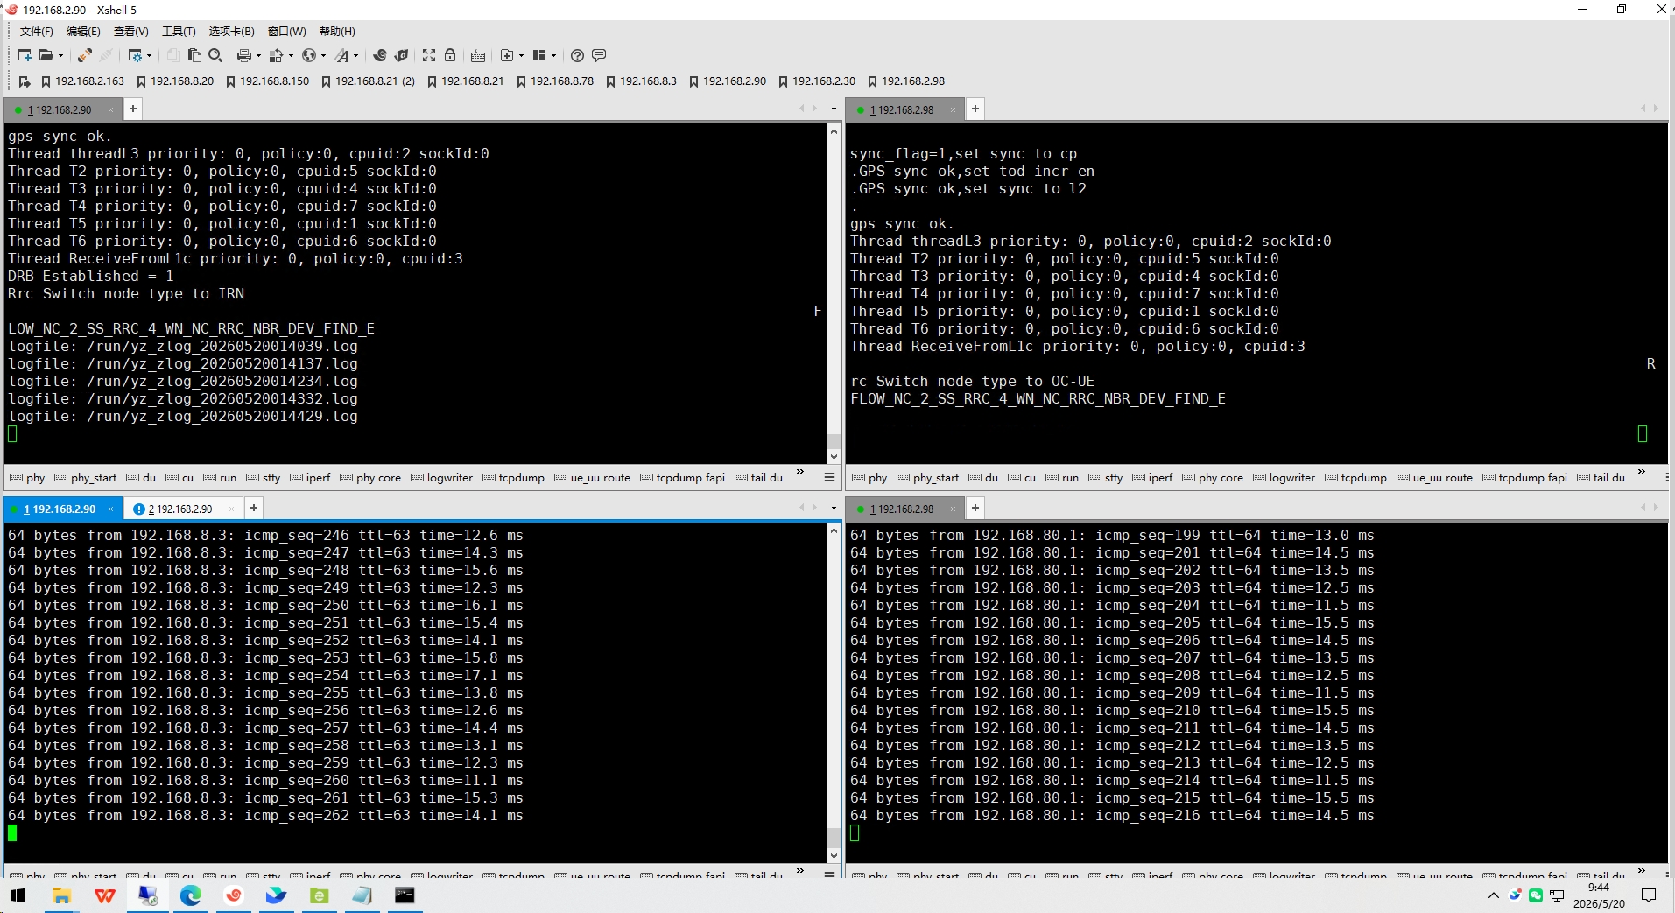Image resolution: width=1675 pixels, height=913 pixels.
Task: Click the Reconnect plug icon
Action: [x=84, y=55]
